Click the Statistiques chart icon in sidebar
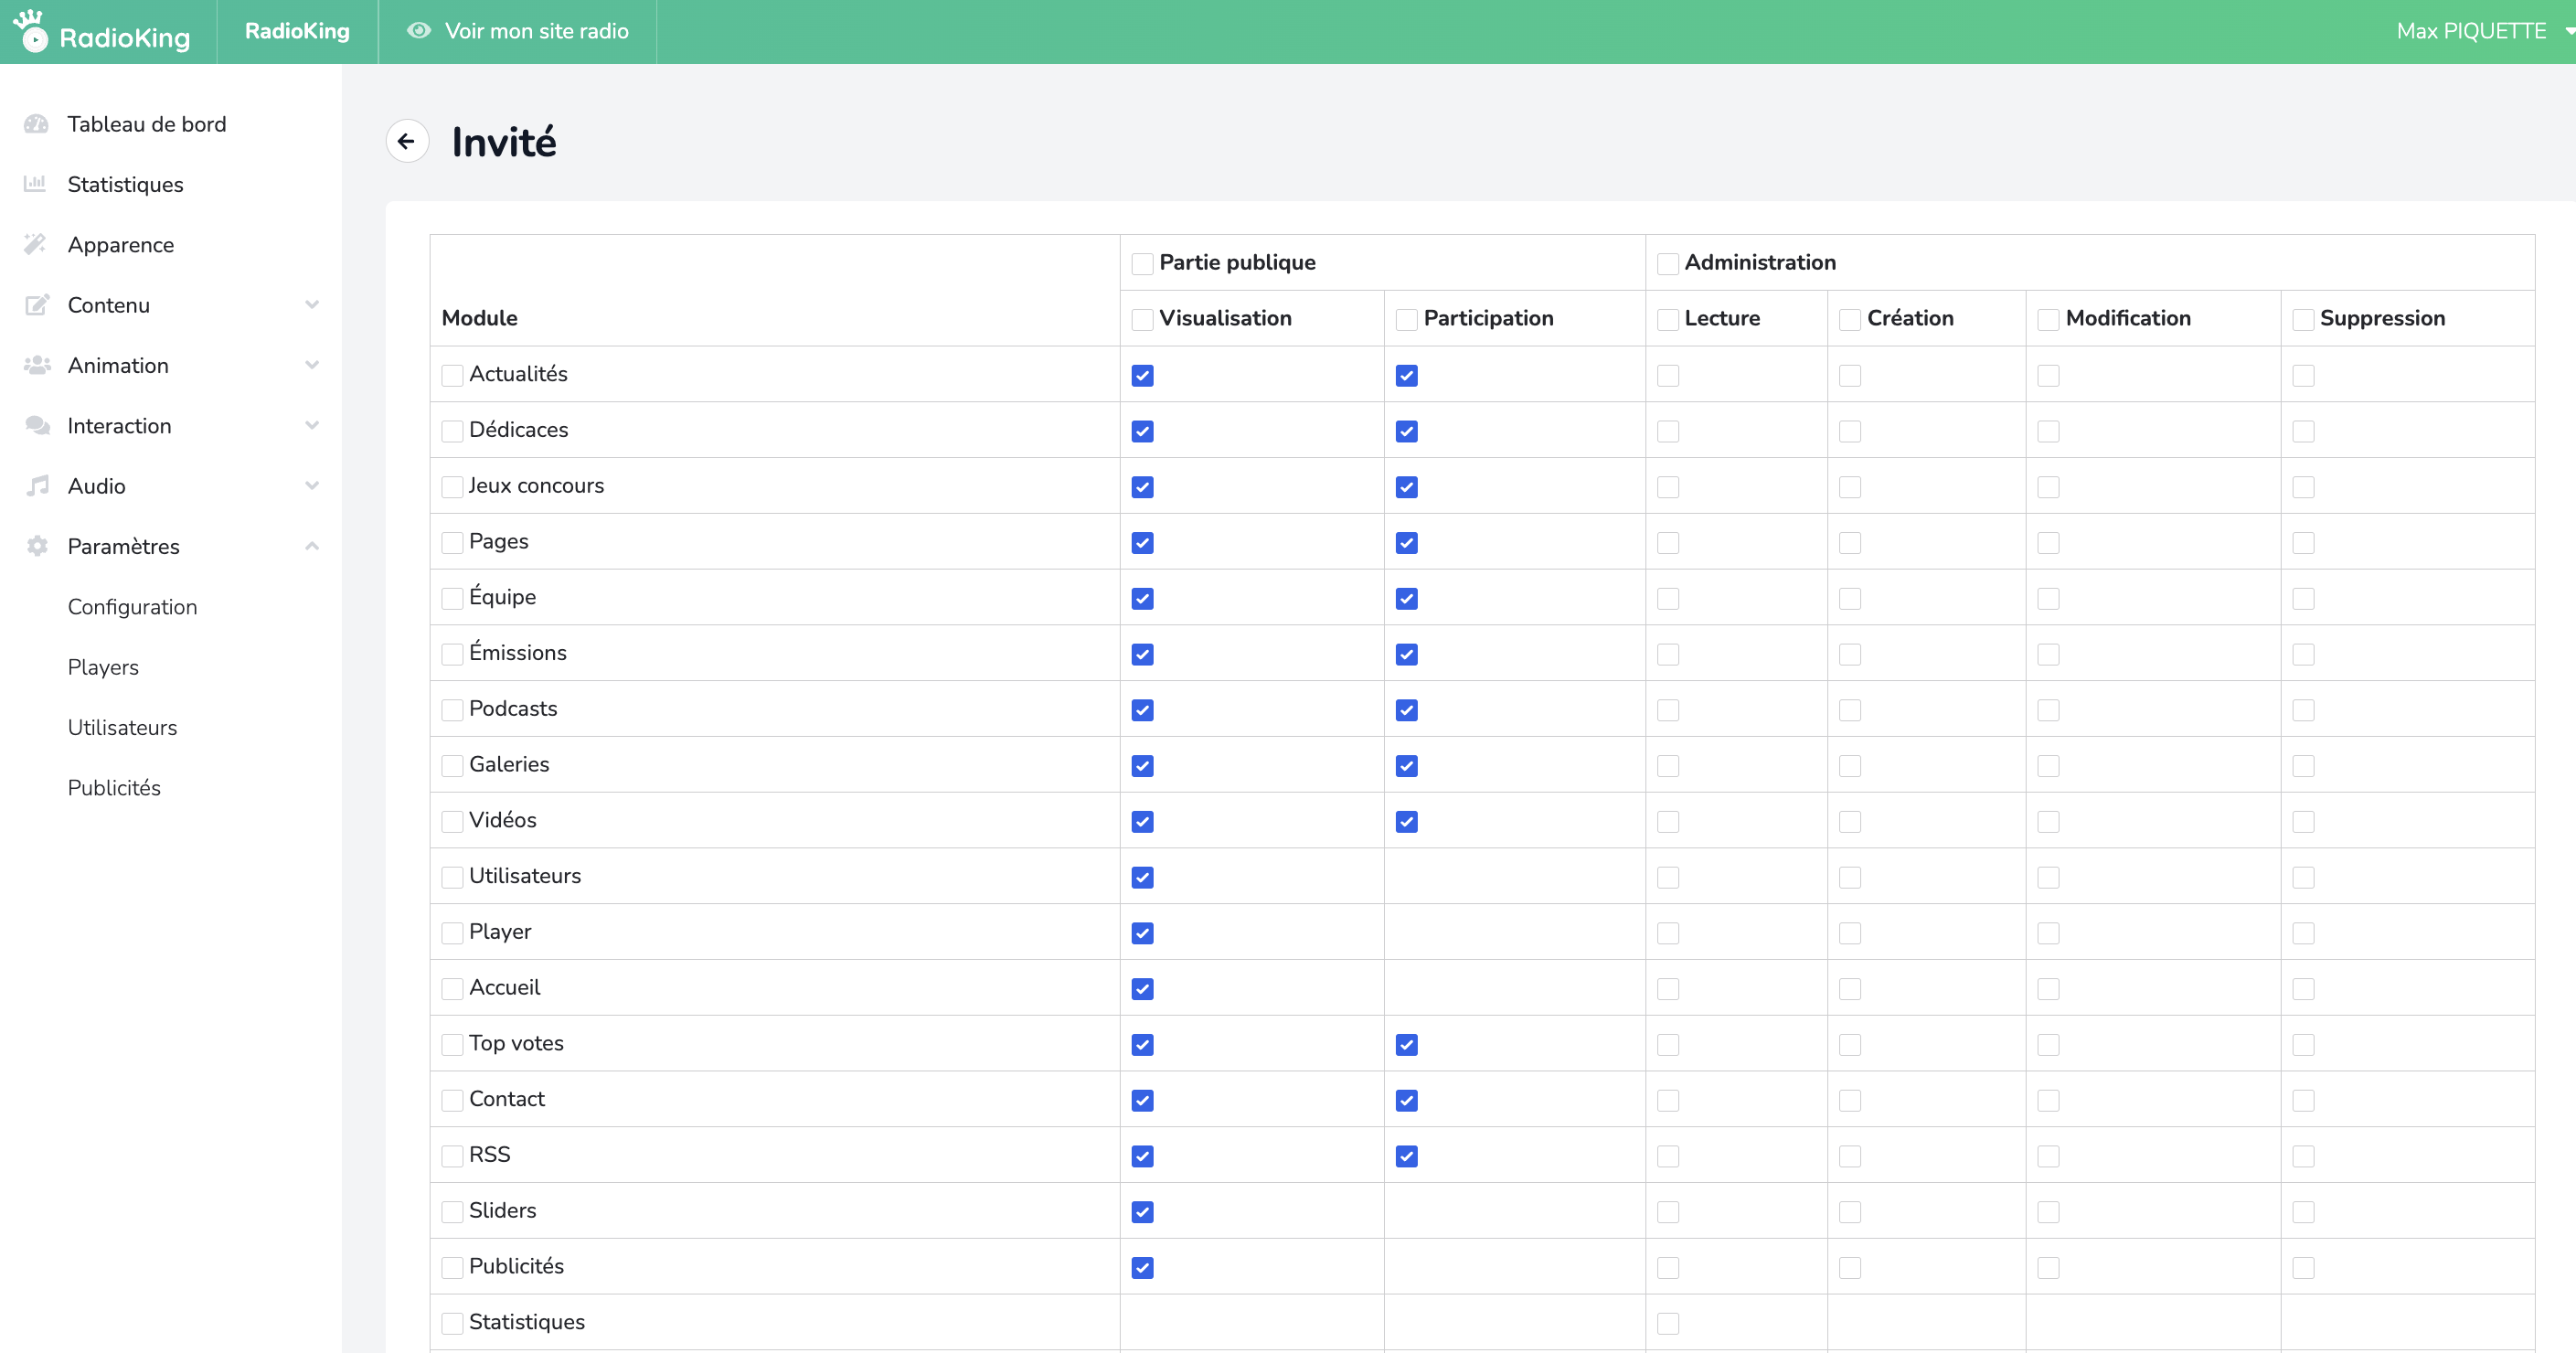 pyautogui.click(x=36, y=184)
